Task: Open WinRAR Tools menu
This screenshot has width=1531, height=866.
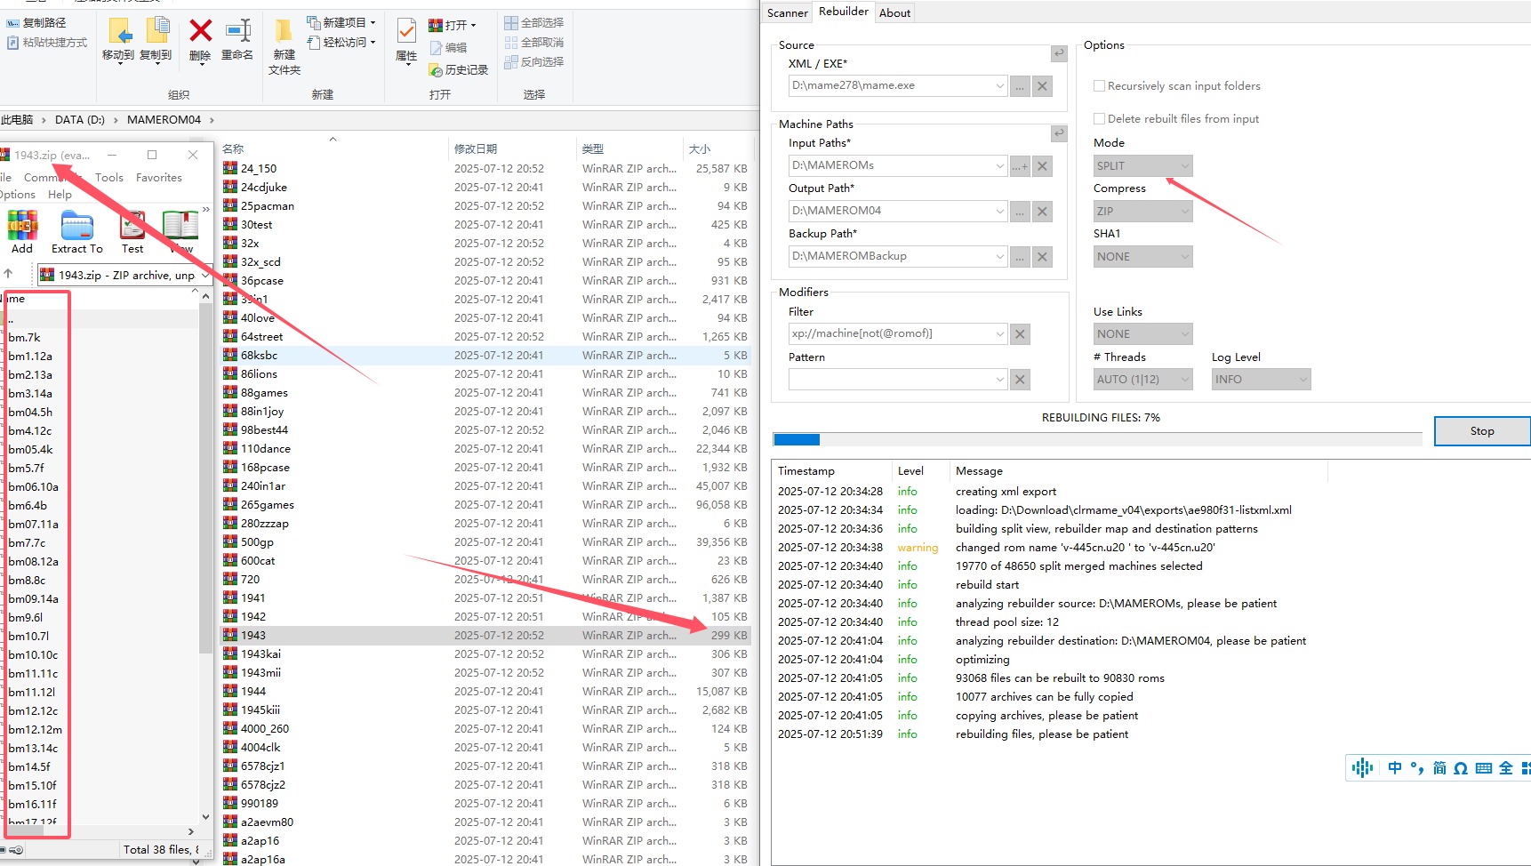Action: (x=109, y=178)
